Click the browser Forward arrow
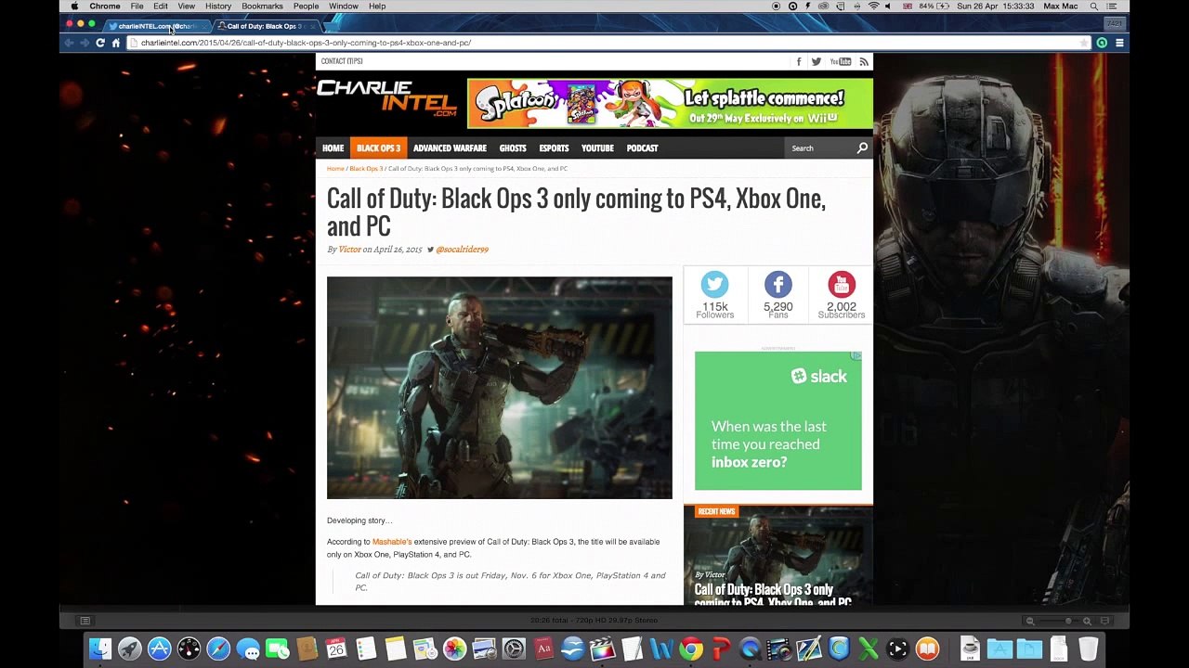Viewport: 1189px width, 668px height. click(85, 43)
